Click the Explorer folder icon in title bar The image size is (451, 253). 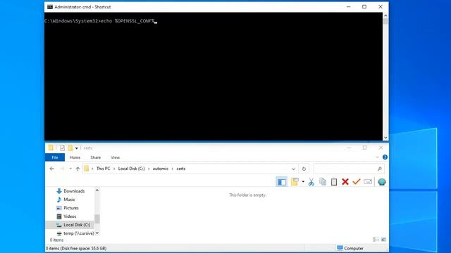[51, 148]
